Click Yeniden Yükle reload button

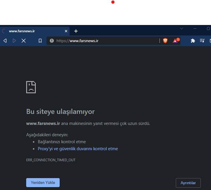[x=43, y=182]
